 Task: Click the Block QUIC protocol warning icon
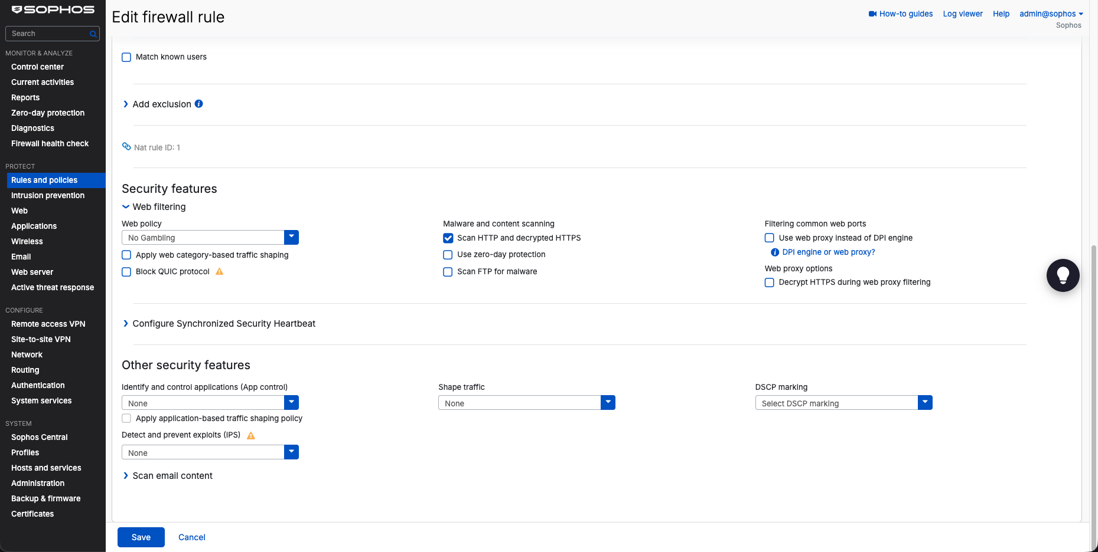[219, 271]
